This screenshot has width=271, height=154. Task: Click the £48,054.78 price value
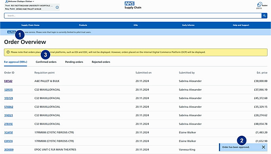click(x=260, y=124)
